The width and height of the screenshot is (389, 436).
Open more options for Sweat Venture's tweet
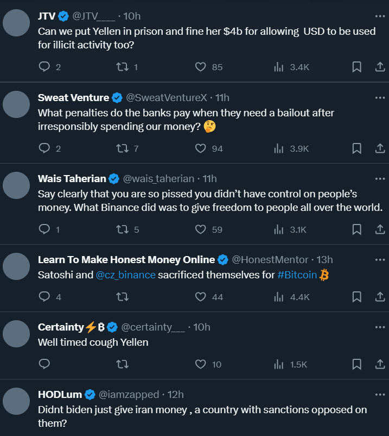pyautogui.click(x=380, y=97)
